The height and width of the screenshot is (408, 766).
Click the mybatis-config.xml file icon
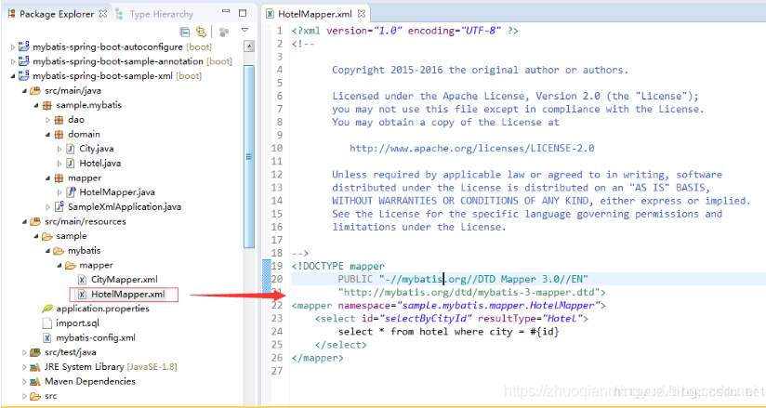pyautogui.click(x=46, y=337)
